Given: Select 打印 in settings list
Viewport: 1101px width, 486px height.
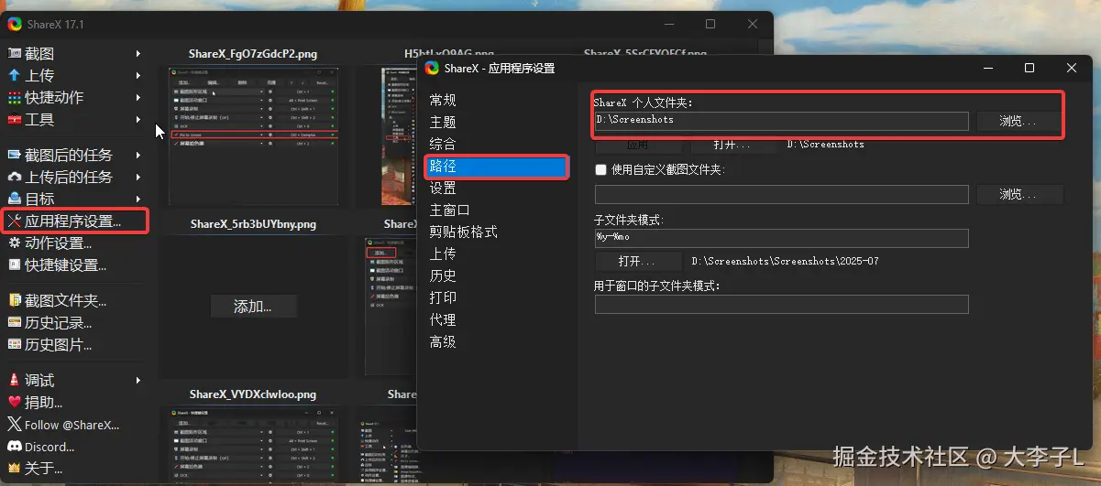Looking at the screenshot, I should (443, 297).
